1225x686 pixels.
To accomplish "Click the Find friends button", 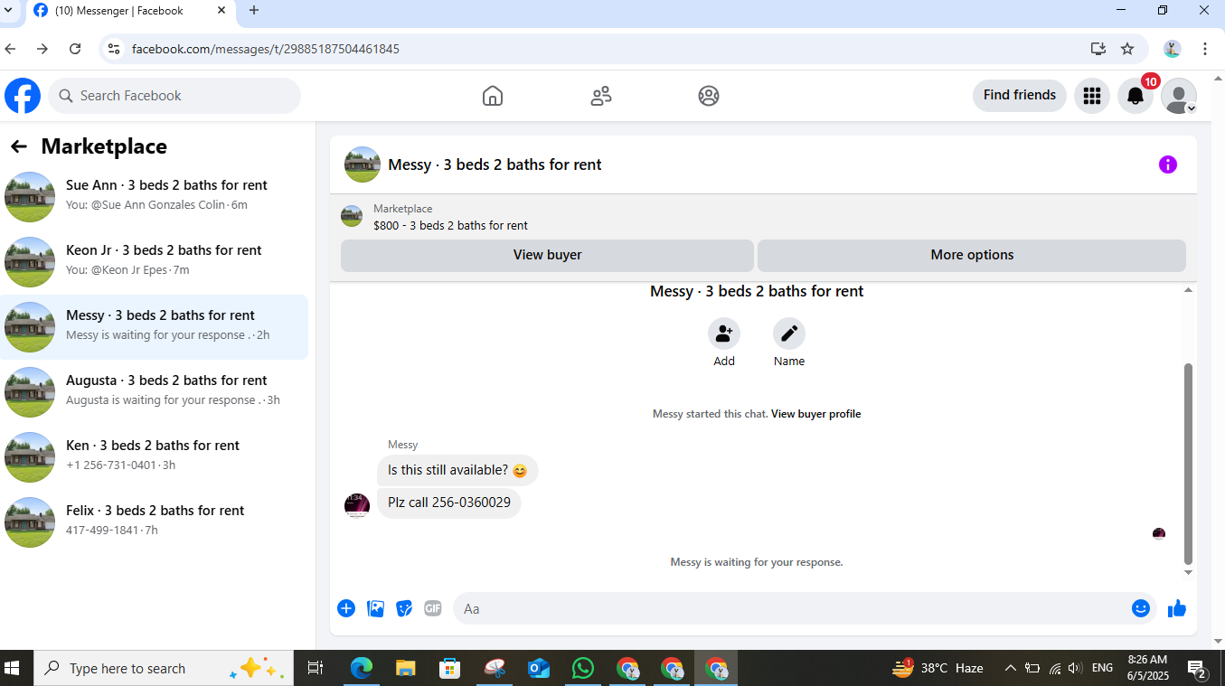I will [x=1020, y=96].
